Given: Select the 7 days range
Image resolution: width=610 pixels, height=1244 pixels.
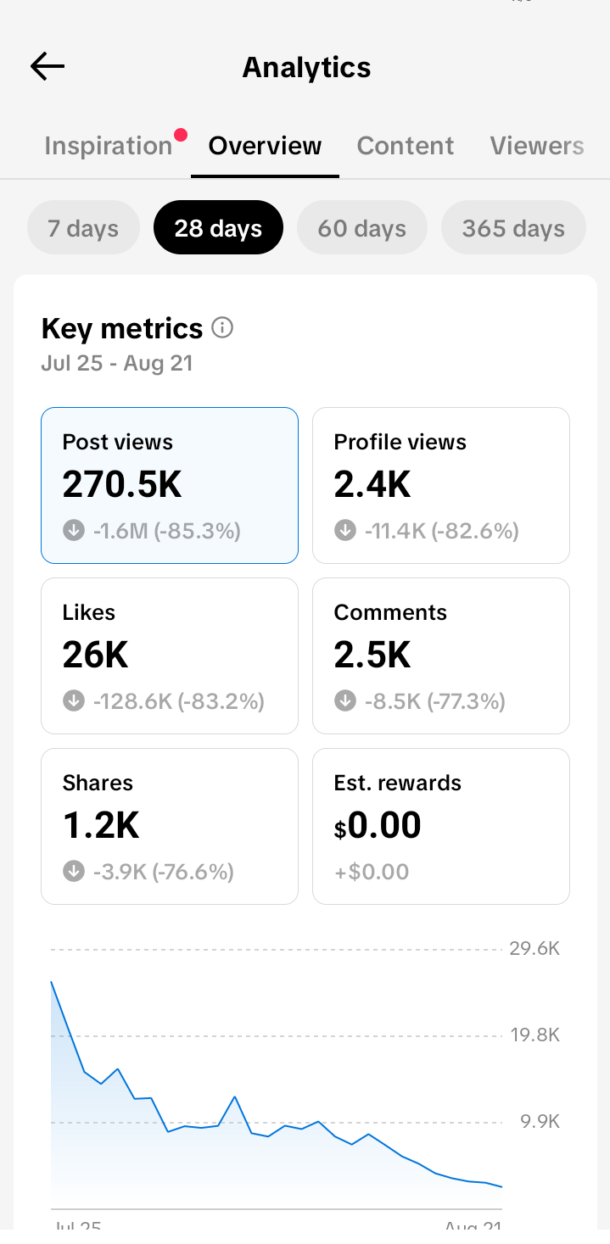Looking at the screenshot, I should [x=83, y=228].
